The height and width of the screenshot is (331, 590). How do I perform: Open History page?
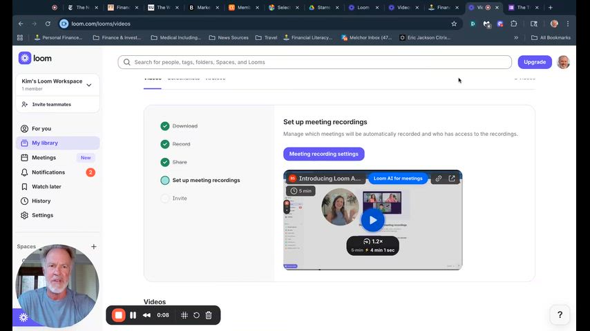point(57,201)
